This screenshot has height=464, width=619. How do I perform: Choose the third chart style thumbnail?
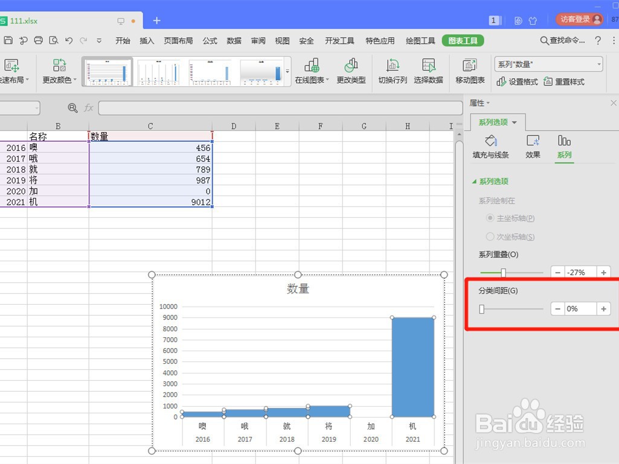click(x=210, y=72)
